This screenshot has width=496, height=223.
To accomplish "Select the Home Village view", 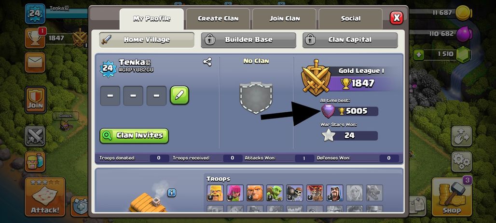I will (147, 40).
